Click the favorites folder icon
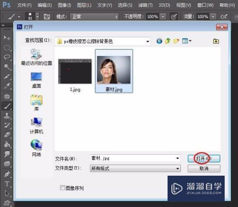This screenshot has width=238, height=207. coord(216,41)
